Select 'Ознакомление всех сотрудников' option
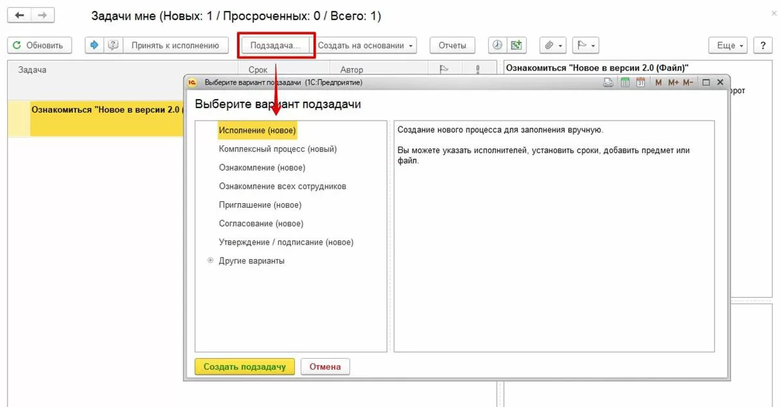The height and width of the screenshot is (407, 781). [282, 186]
